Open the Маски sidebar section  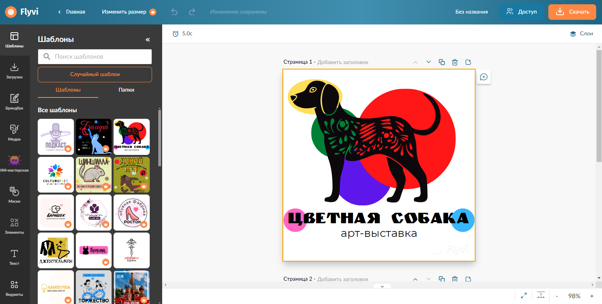(14, 195)
